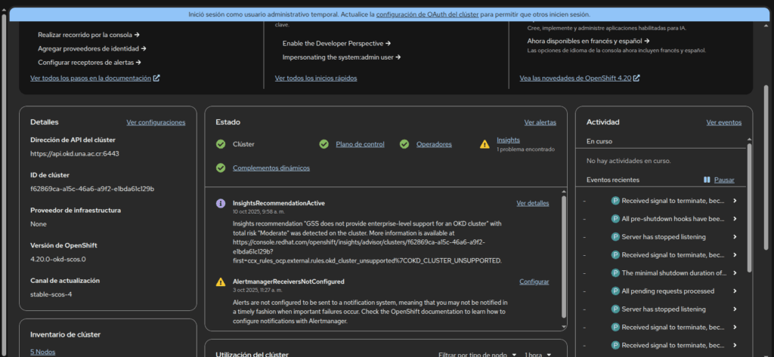This screenshot has width=774, height=357.
Task: Open the Filtrar por tipo de nodo dropdown
Action: click(x=477, y=354)
